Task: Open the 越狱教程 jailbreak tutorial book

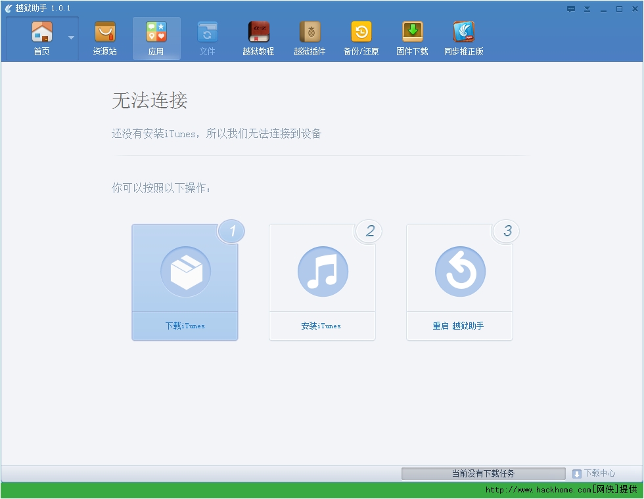Action: [x=258, y=39]
